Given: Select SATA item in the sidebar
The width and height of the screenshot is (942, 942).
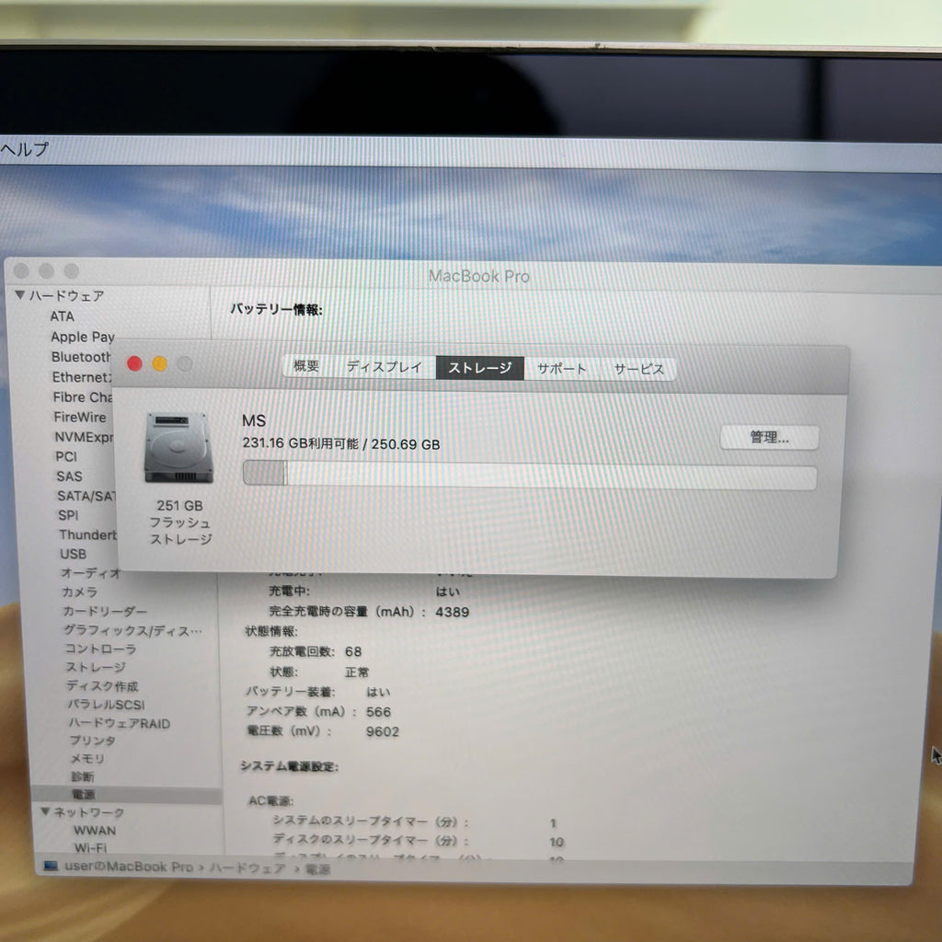Looking at the screenshot, I should (x=86, y=496).
